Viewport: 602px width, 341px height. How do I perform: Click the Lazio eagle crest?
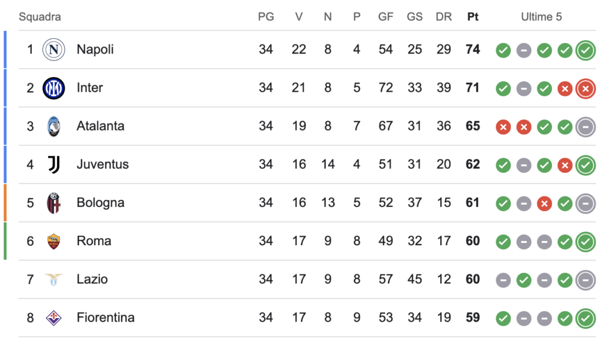(x=53, y=279)
